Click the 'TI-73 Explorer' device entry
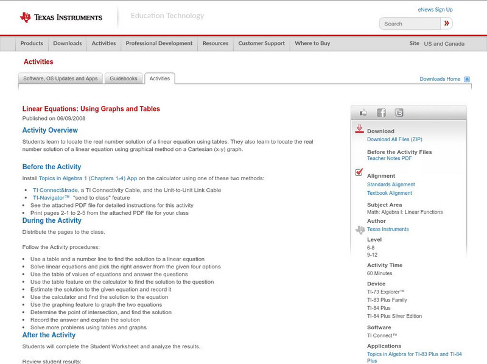 click(386, 292)
